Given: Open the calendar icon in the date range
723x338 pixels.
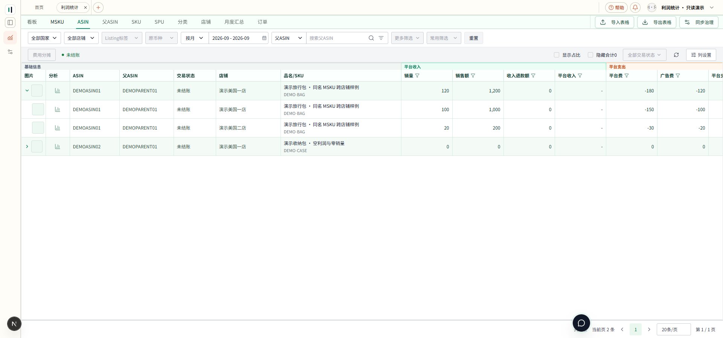Looking at the screenshot, I should [x=264, y=38].
